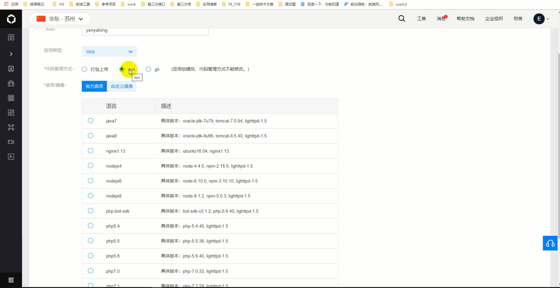
Task: Open the 帮助文档 link
Action: tap(466, 19)
